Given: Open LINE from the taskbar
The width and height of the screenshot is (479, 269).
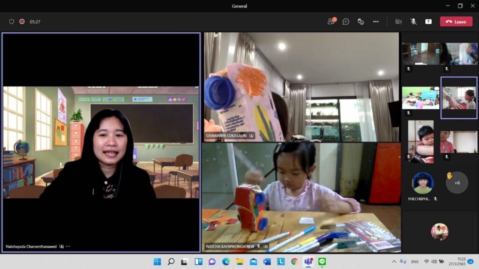Looking at the screenshot, I should pos(322,262).
